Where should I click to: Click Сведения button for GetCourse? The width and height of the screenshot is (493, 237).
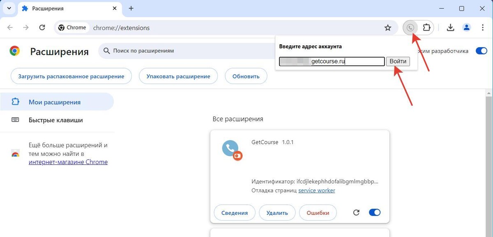point(235,213)
